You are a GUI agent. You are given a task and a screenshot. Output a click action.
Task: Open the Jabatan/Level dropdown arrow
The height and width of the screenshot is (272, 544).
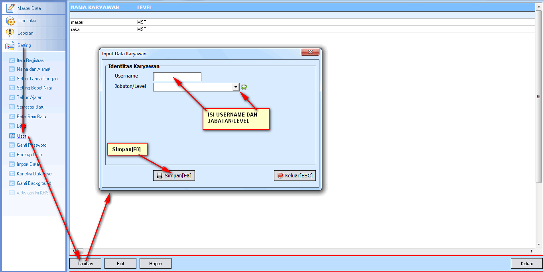(x=236, y=87)
